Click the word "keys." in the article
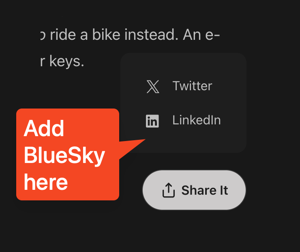 coord(67,61)
